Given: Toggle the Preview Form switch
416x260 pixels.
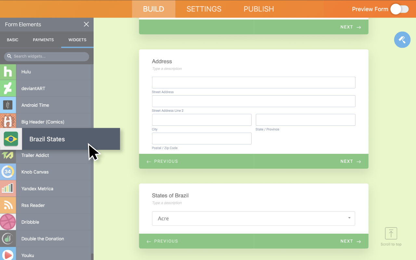Looking at the screenshot, I should point(399,9).
